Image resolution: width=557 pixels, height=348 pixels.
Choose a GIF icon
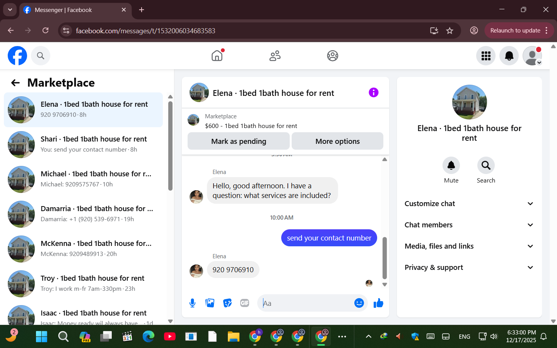point(244,303)
